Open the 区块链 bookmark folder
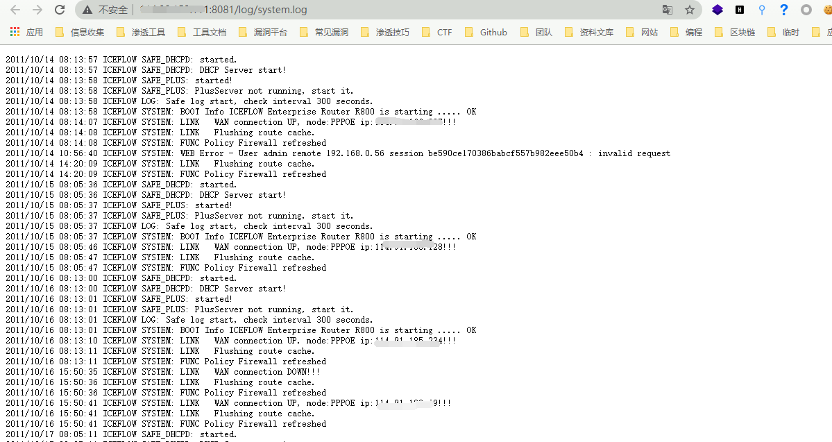Viewport: 832px width, 442px height. coord(736,32)
